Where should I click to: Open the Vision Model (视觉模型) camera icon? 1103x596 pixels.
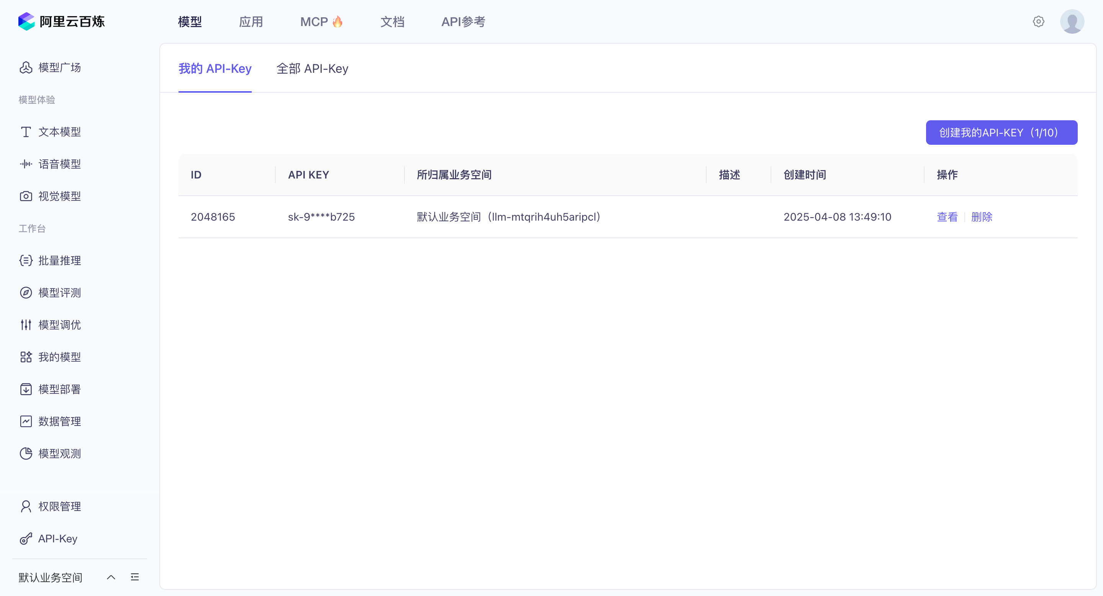coord(26,196)
